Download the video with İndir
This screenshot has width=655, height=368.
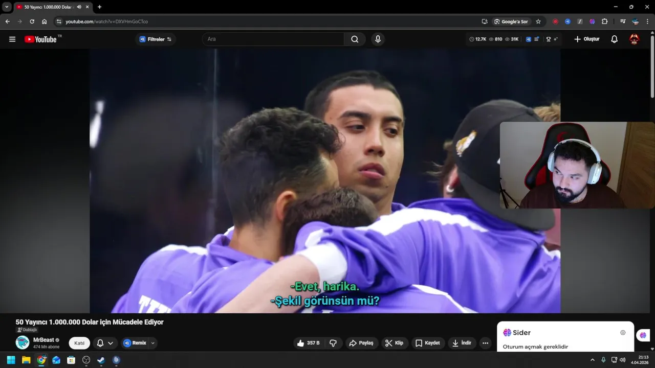click(x=462, y=343)
